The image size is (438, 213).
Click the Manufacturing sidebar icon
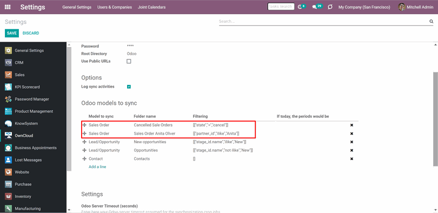click(x=8, y=209)
